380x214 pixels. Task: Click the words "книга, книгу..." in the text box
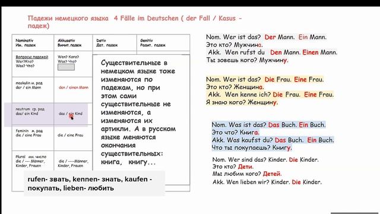point(128,162)
